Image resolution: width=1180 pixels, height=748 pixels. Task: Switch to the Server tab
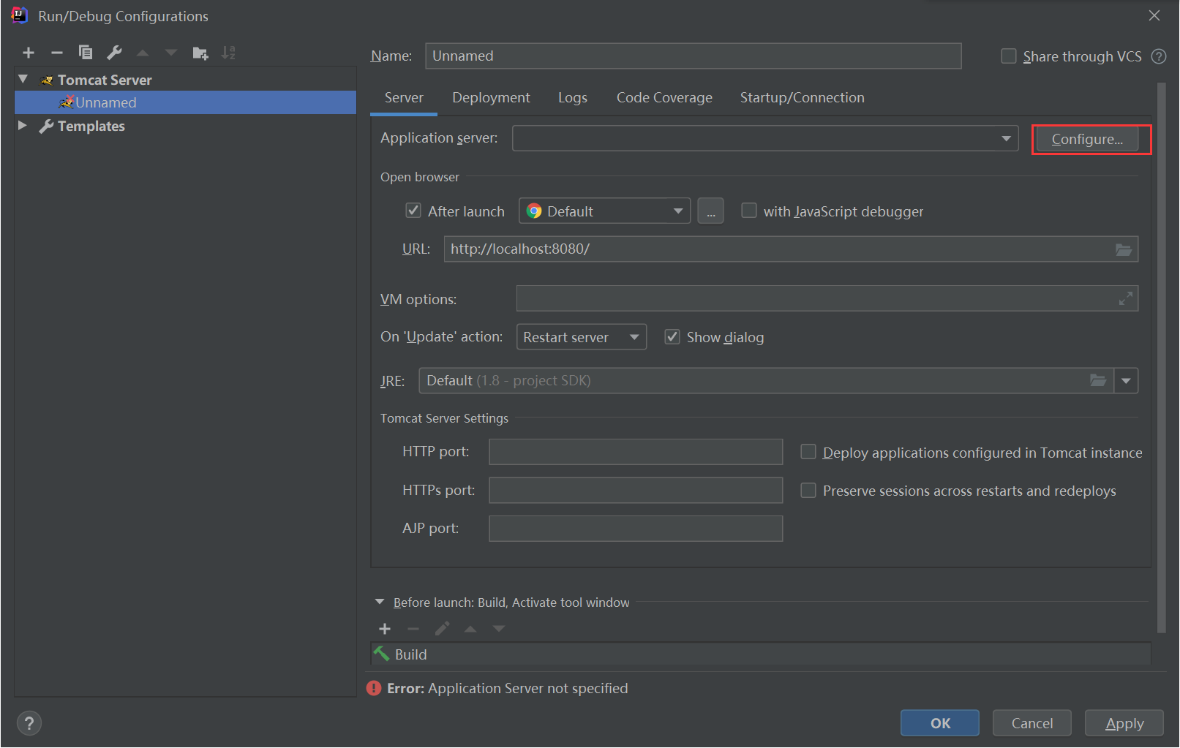pyautogui.click(x=404, y=98)
